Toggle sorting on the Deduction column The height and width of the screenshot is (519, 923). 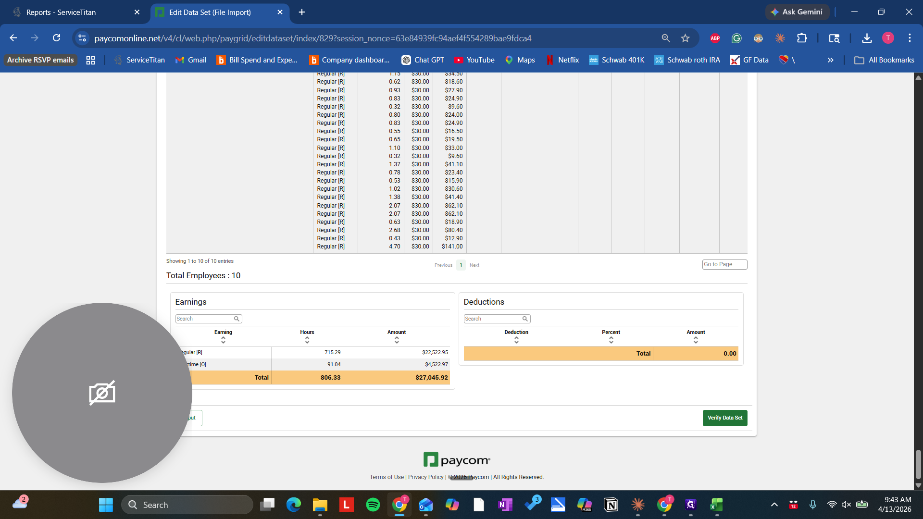coord(516,340)
